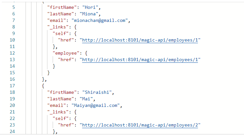
Task: Click the "email" key on line 20
Action: pyautogui.click(x=57, y=106)
